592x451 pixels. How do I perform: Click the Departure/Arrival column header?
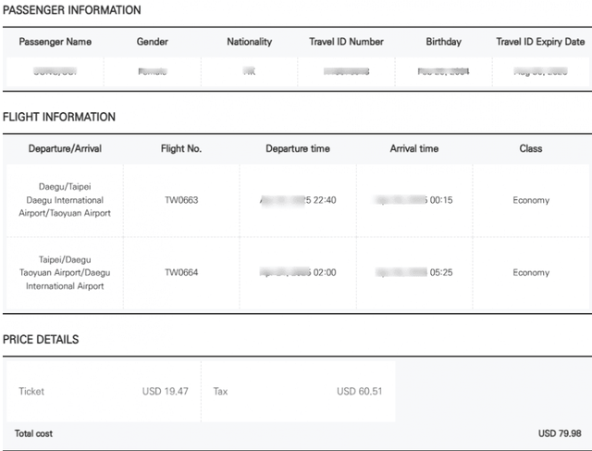(65, 149)
